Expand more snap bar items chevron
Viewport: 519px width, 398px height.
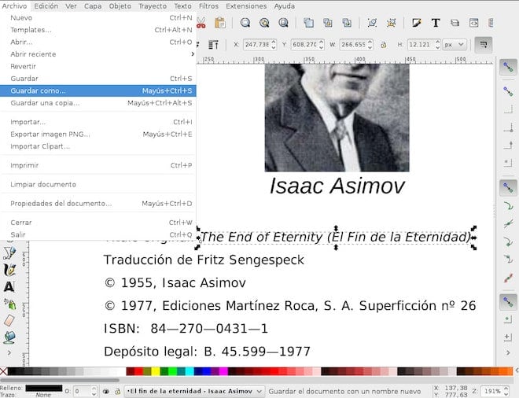[508, 353]
